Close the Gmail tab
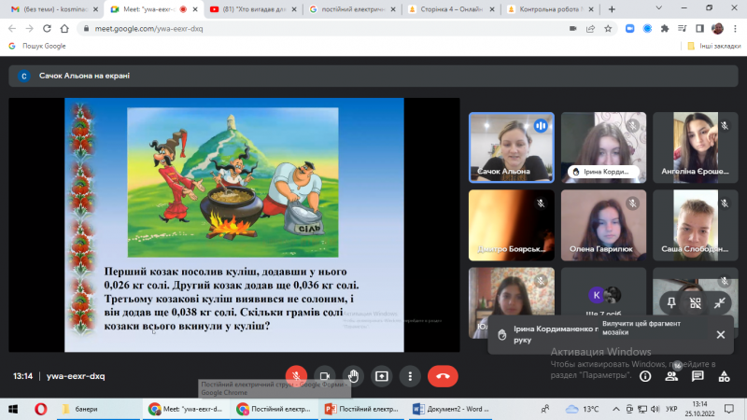Image resolution: width=747 pixels, height=420 pixels. click(x=95, y=9)
